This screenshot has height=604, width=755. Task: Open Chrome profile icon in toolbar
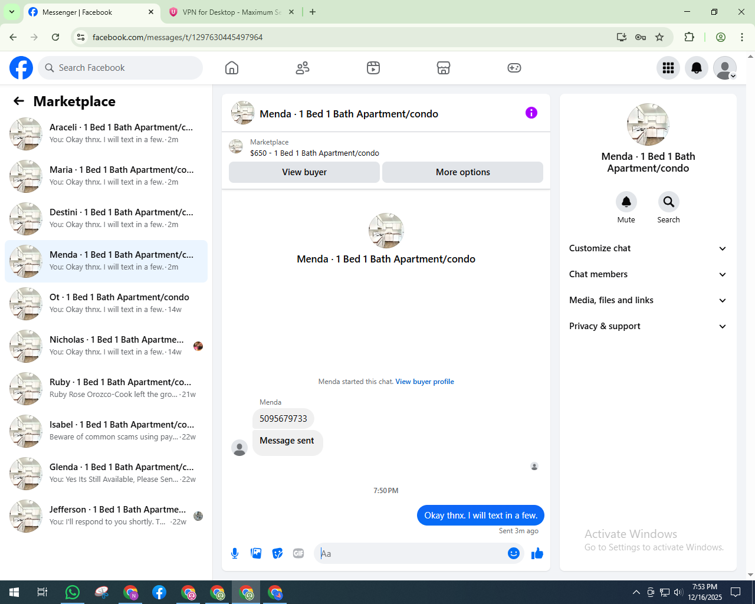pos(721,37)
